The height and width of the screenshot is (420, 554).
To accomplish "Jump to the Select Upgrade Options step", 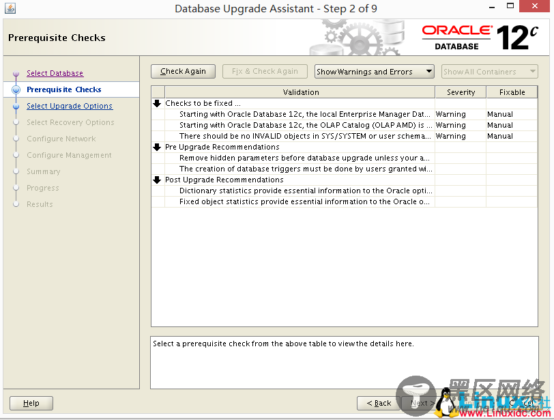I will click(70, 106).
